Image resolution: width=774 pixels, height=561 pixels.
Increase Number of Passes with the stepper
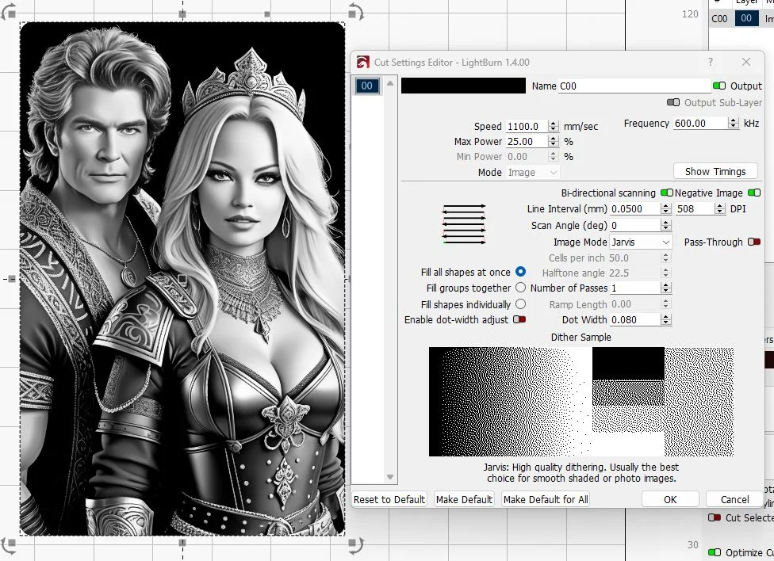click(x=665, y=285)
